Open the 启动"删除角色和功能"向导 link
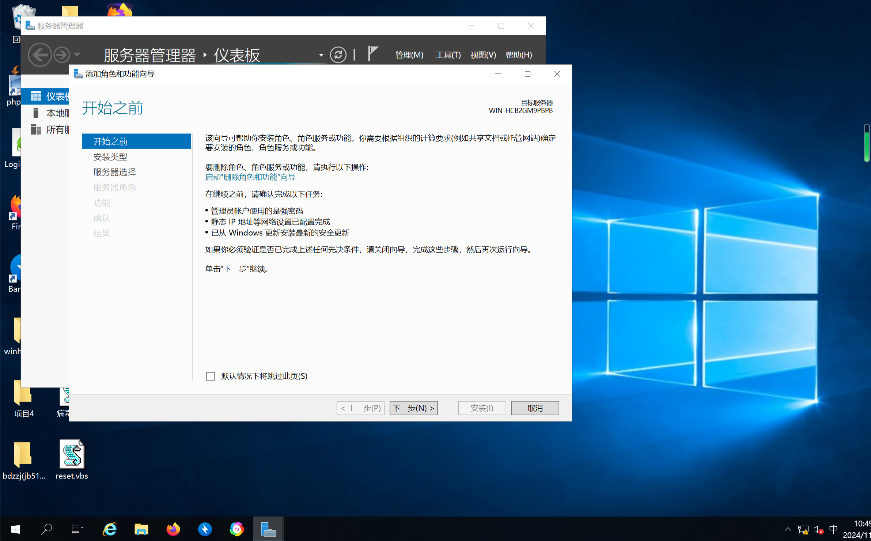Screen dimensions: 871x541 point(250,177)
